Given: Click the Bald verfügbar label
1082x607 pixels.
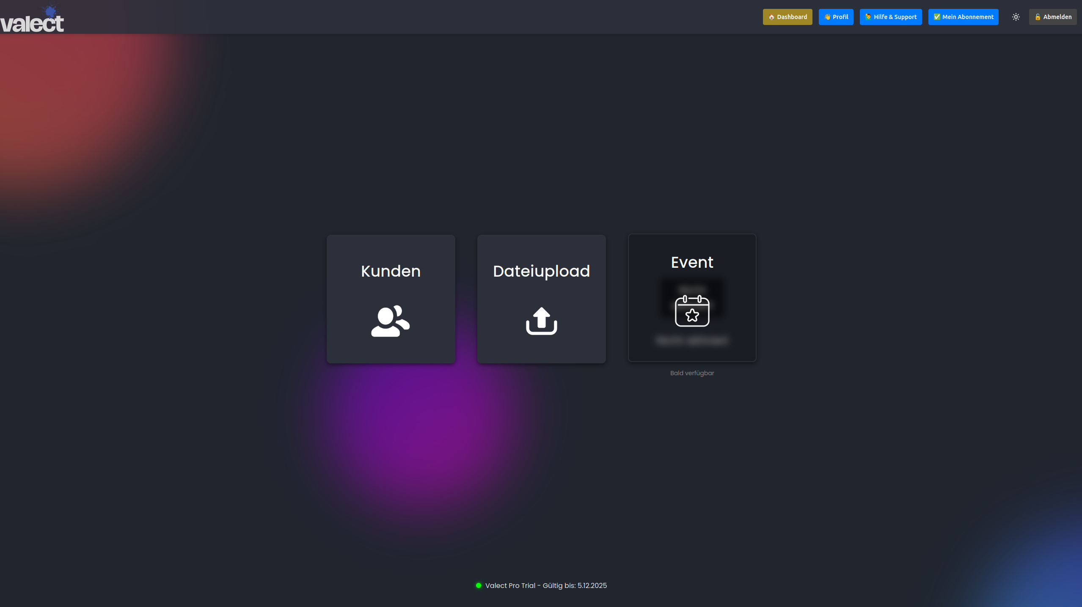Looking at the screenshot, I should [691, 373].
